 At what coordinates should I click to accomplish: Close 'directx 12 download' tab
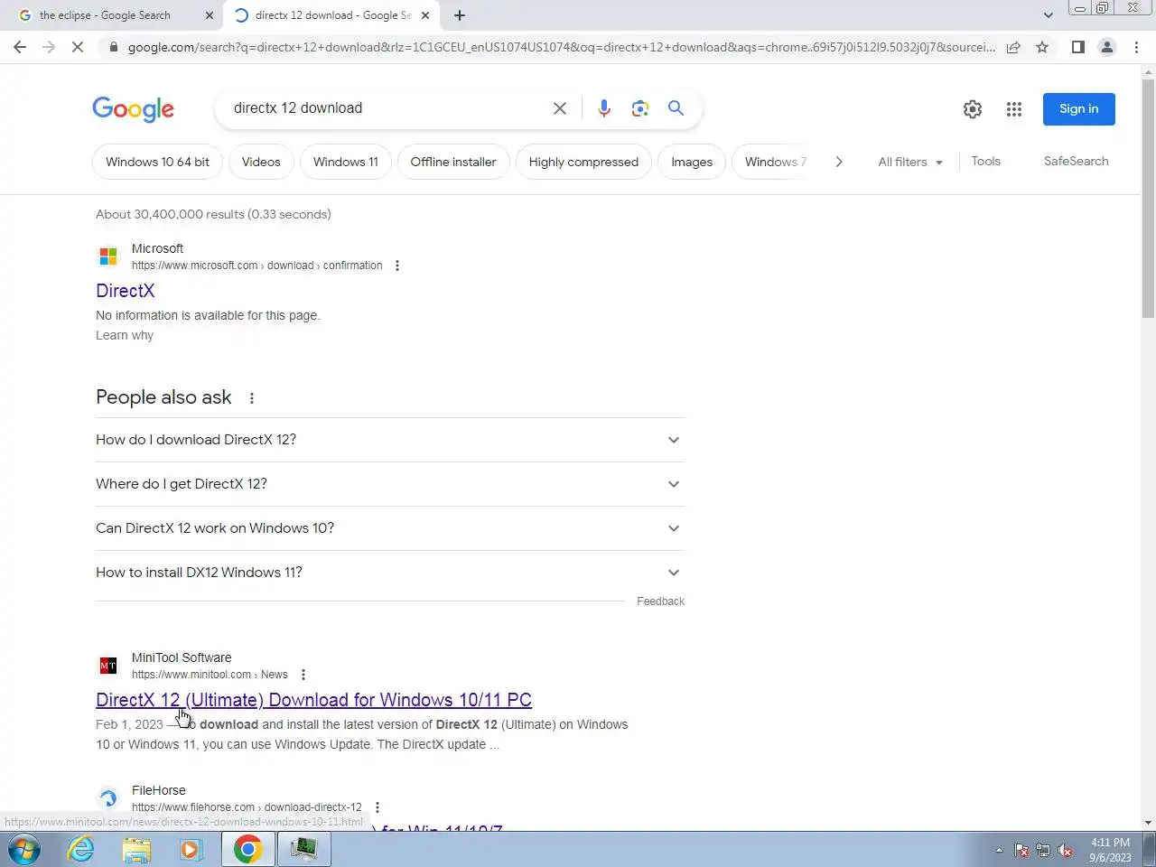pyautogui.click(x=425, y=15)
